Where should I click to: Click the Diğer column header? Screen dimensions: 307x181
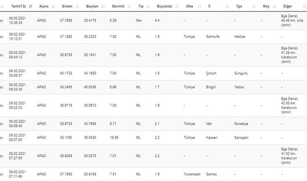tap(289, 7)
